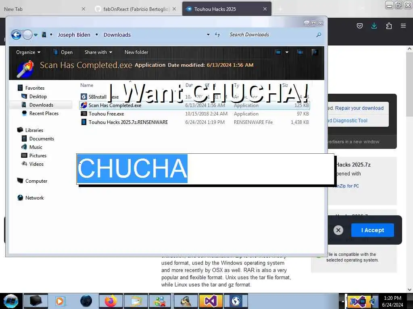Change the view with the views icon
This screenshot has height=309, width=413.
[x=278, y=52]
